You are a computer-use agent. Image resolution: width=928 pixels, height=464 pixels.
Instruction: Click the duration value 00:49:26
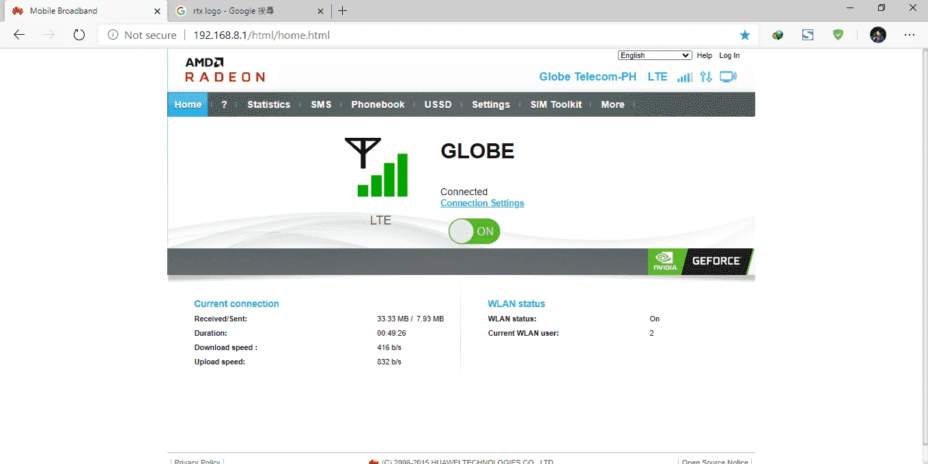[391, 333]
